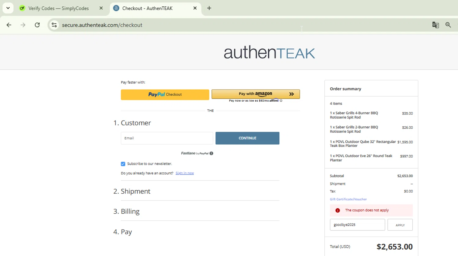This screenshot has height=256, width=458.
Task: Click the Subtotal $2,653.00 value
Action: 405,176
